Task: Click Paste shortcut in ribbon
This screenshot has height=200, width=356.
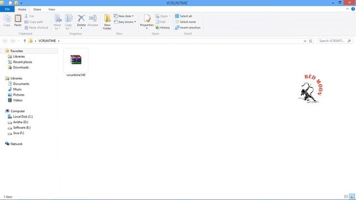Action: [x=36, y=27]
